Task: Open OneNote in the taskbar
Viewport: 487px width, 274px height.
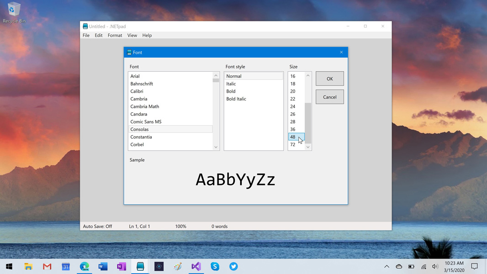Action: click(122, 266)
